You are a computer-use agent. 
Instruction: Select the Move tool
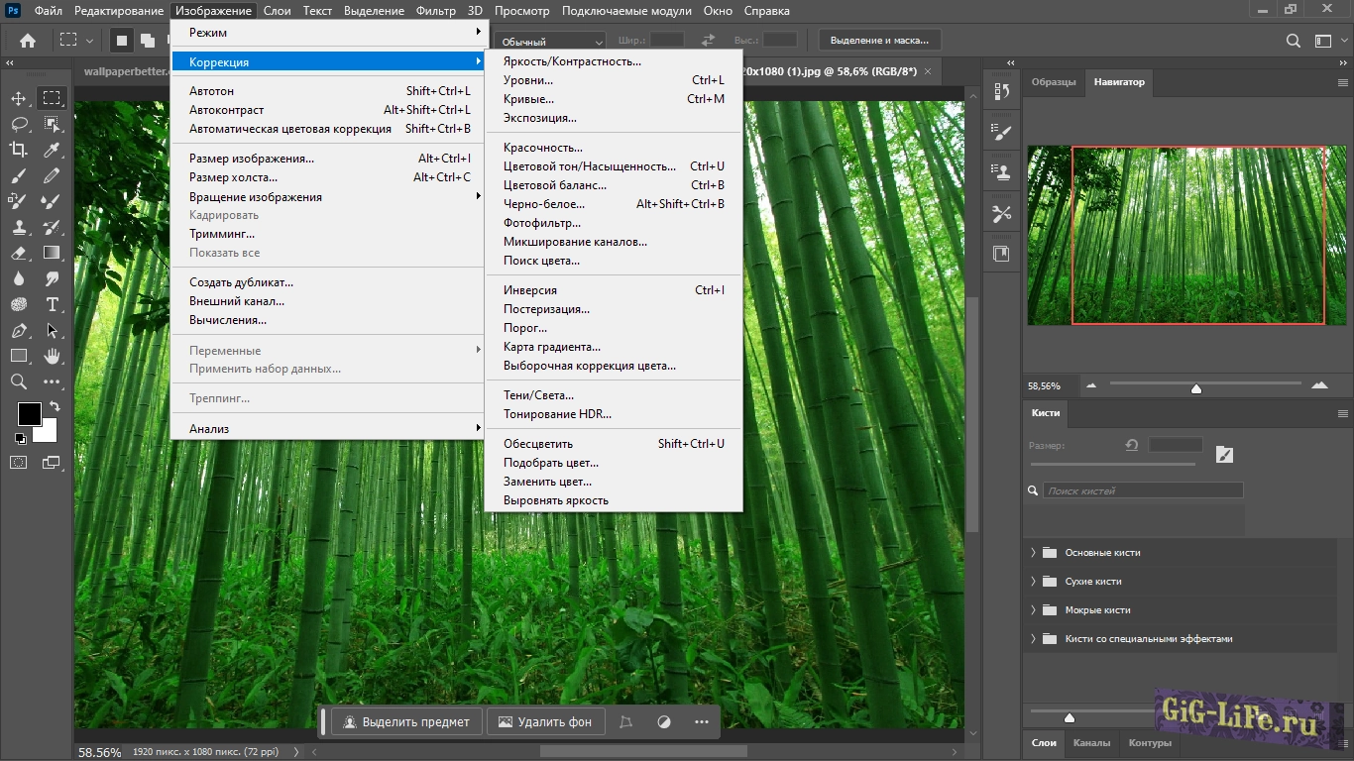click(x=19, y=98)
